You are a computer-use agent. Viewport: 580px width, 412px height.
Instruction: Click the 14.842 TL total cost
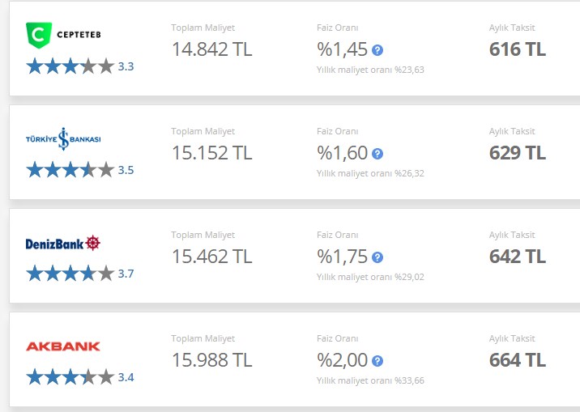click(212, 49)
